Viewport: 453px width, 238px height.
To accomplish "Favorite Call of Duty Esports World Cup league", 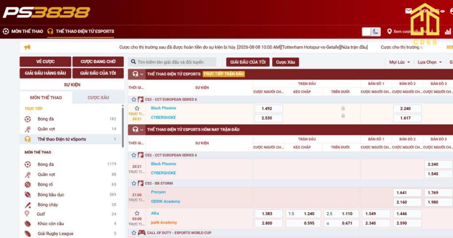I will pyautogui.click(x=134, y=233).
